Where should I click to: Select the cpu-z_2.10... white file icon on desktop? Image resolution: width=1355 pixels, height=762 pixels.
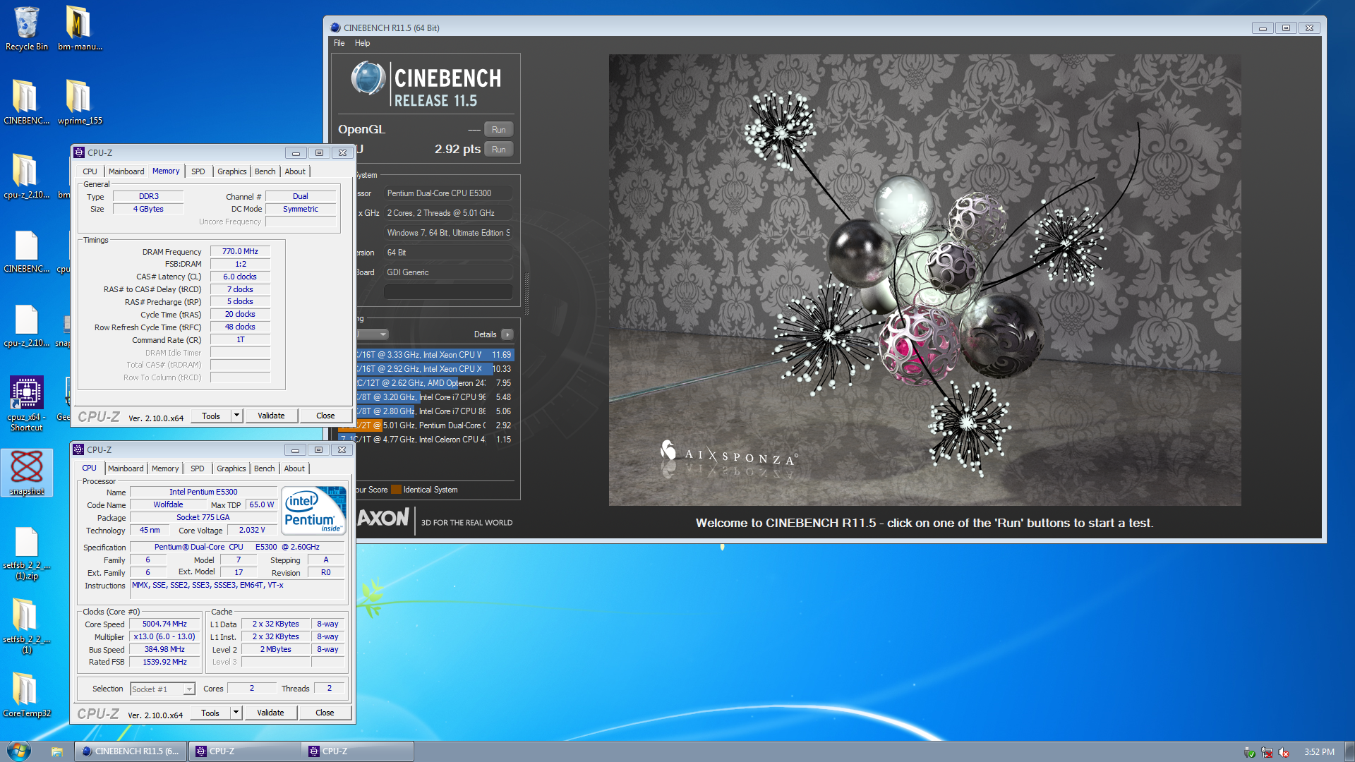coord(27,325)
